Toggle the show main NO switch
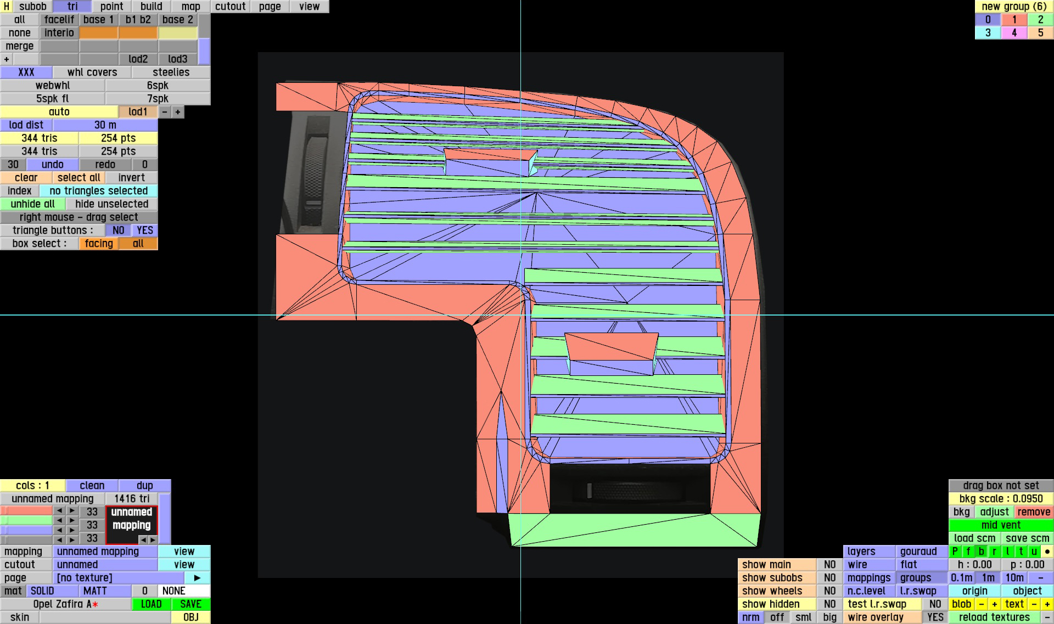Screen dimensions: 1054x624 pos(829,565)
